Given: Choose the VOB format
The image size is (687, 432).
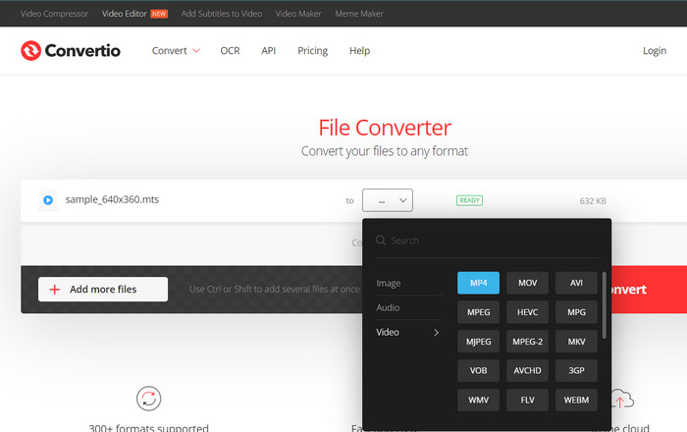Looking at the screenshot, I should click(x=479, y=371).
